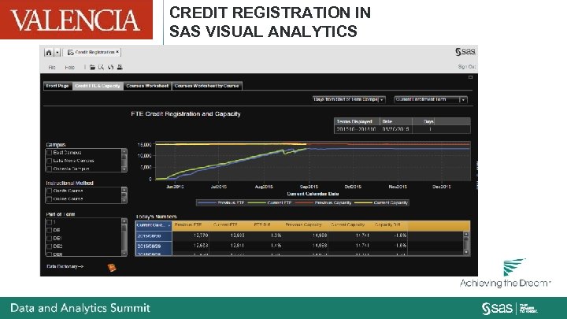Click the open folder toolbar icon
567x319 pixels.
click(x=93, y=67)
